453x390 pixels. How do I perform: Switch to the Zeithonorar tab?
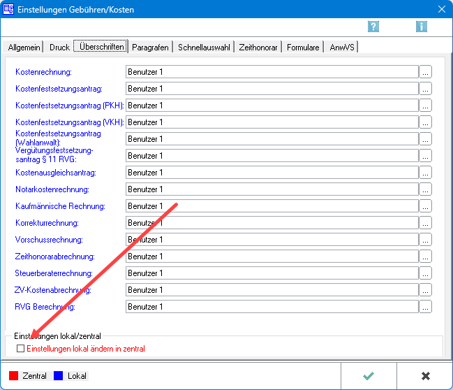tap(258, 48)
